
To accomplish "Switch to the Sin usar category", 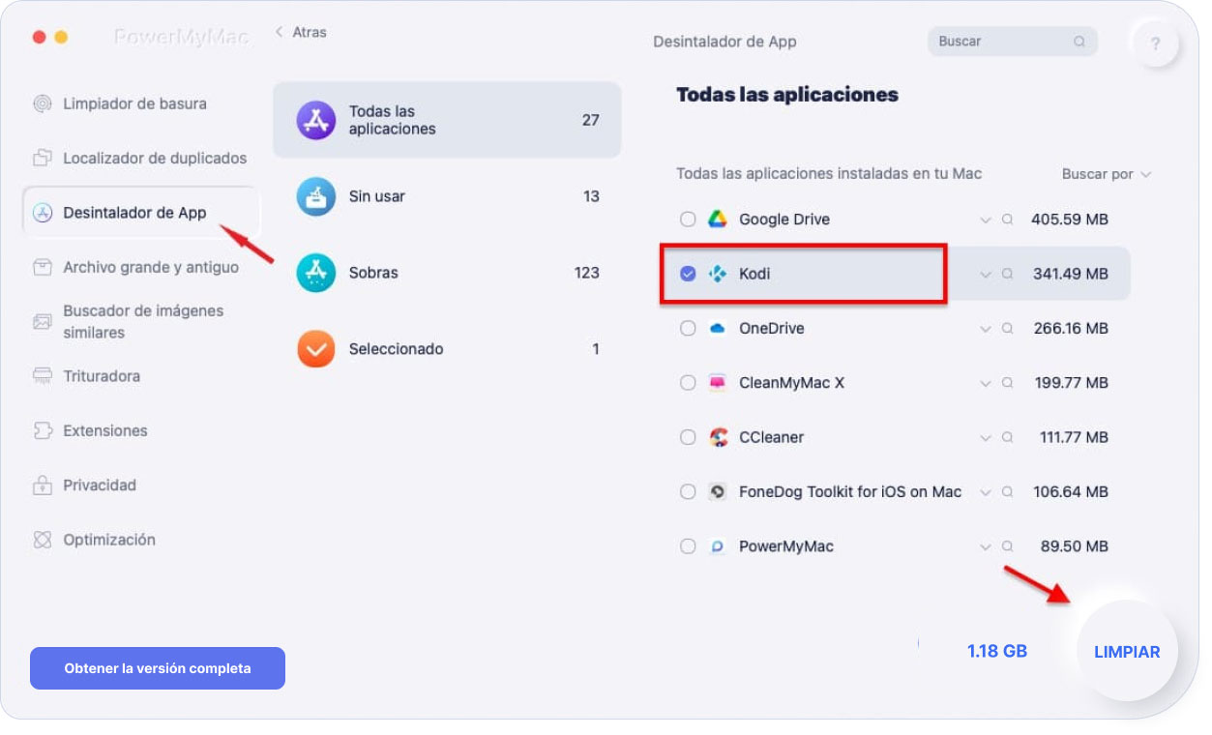I will click(447, 196).
